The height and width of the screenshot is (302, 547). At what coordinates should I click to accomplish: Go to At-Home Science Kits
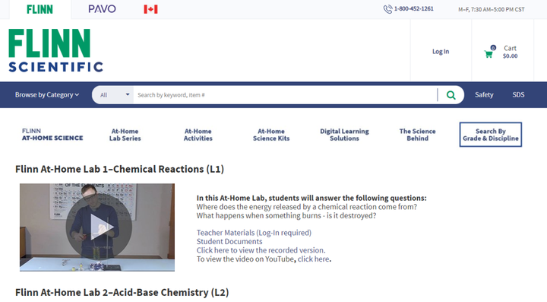coord(271,135)
